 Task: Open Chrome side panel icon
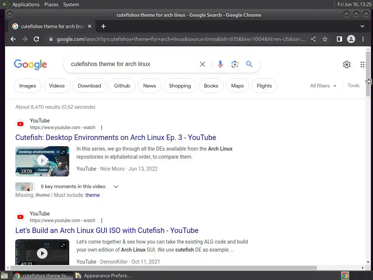pyautogui.click(x=339, y=39)
